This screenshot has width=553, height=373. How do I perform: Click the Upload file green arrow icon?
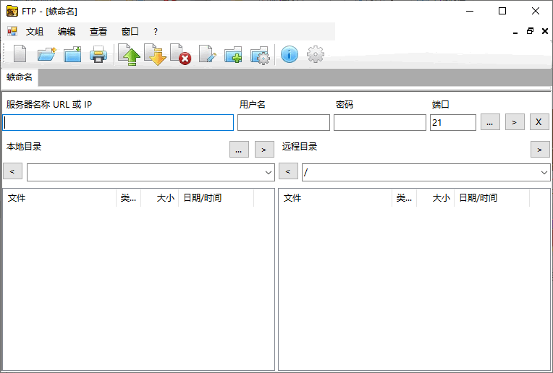point(129,55)
